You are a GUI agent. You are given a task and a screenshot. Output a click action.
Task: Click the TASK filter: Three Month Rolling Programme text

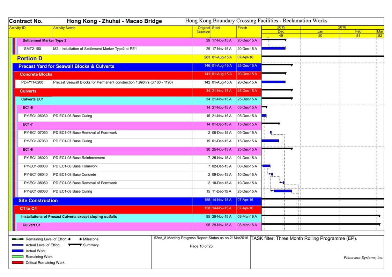point(304,238)
